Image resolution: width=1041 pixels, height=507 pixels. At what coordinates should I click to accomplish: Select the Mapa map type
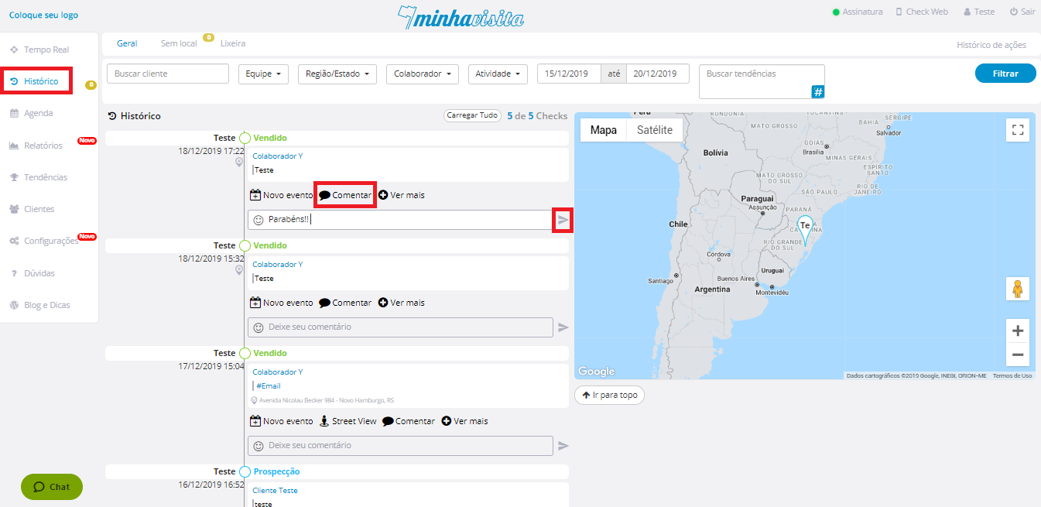pos(603,130)
